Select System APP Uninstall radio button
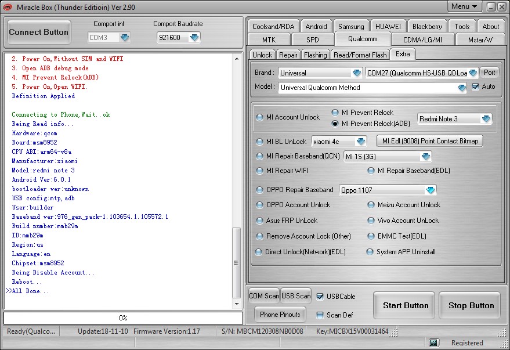 370,252
